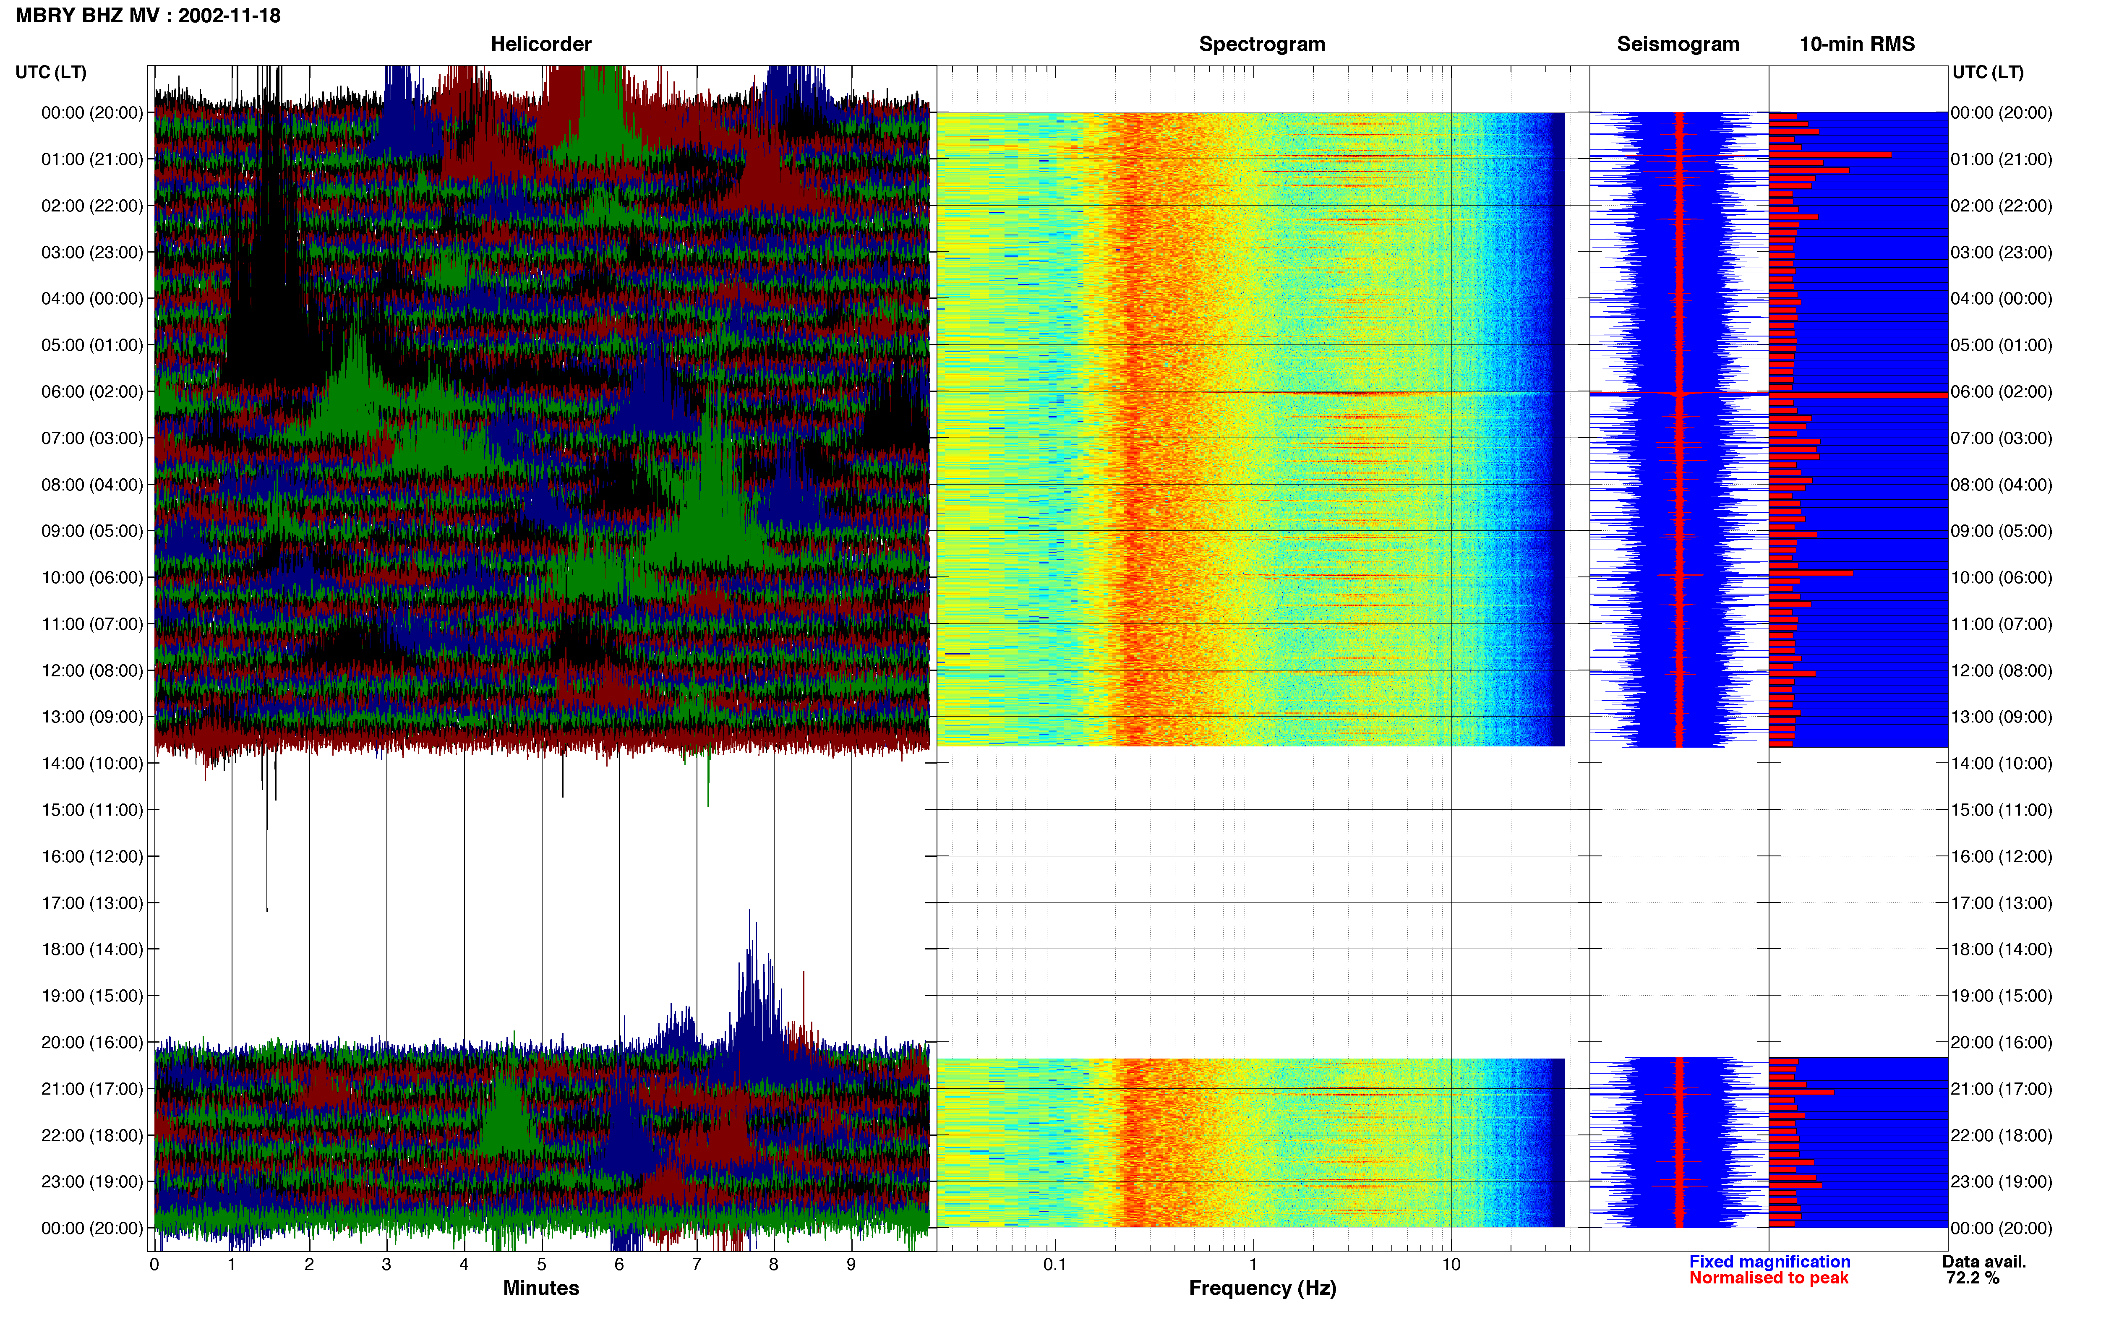This screenshot has width=2106, height=1317.
Task: Click the 'Minutes' axis label
Action: pos(541,1288)
